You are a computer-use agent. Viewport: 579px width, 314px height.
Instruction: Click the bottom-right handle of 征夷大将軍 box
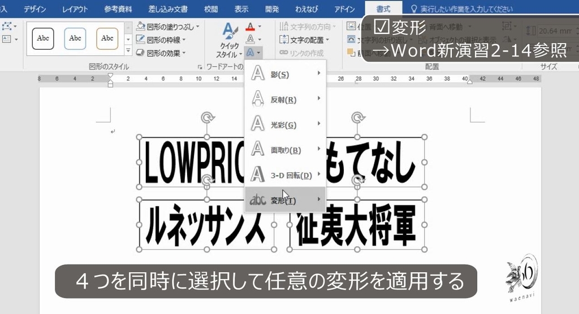pyautogui.click(x=424, y=250)
